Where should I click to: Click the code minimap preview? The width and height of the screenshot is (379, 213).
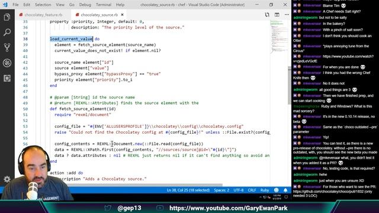click(278, 36)
